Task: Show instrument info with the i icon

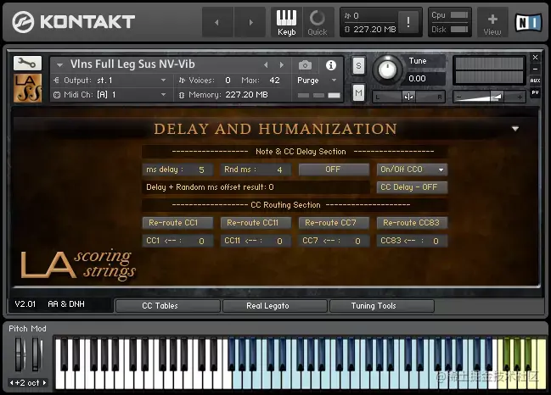Action: (x=330, y=65)
